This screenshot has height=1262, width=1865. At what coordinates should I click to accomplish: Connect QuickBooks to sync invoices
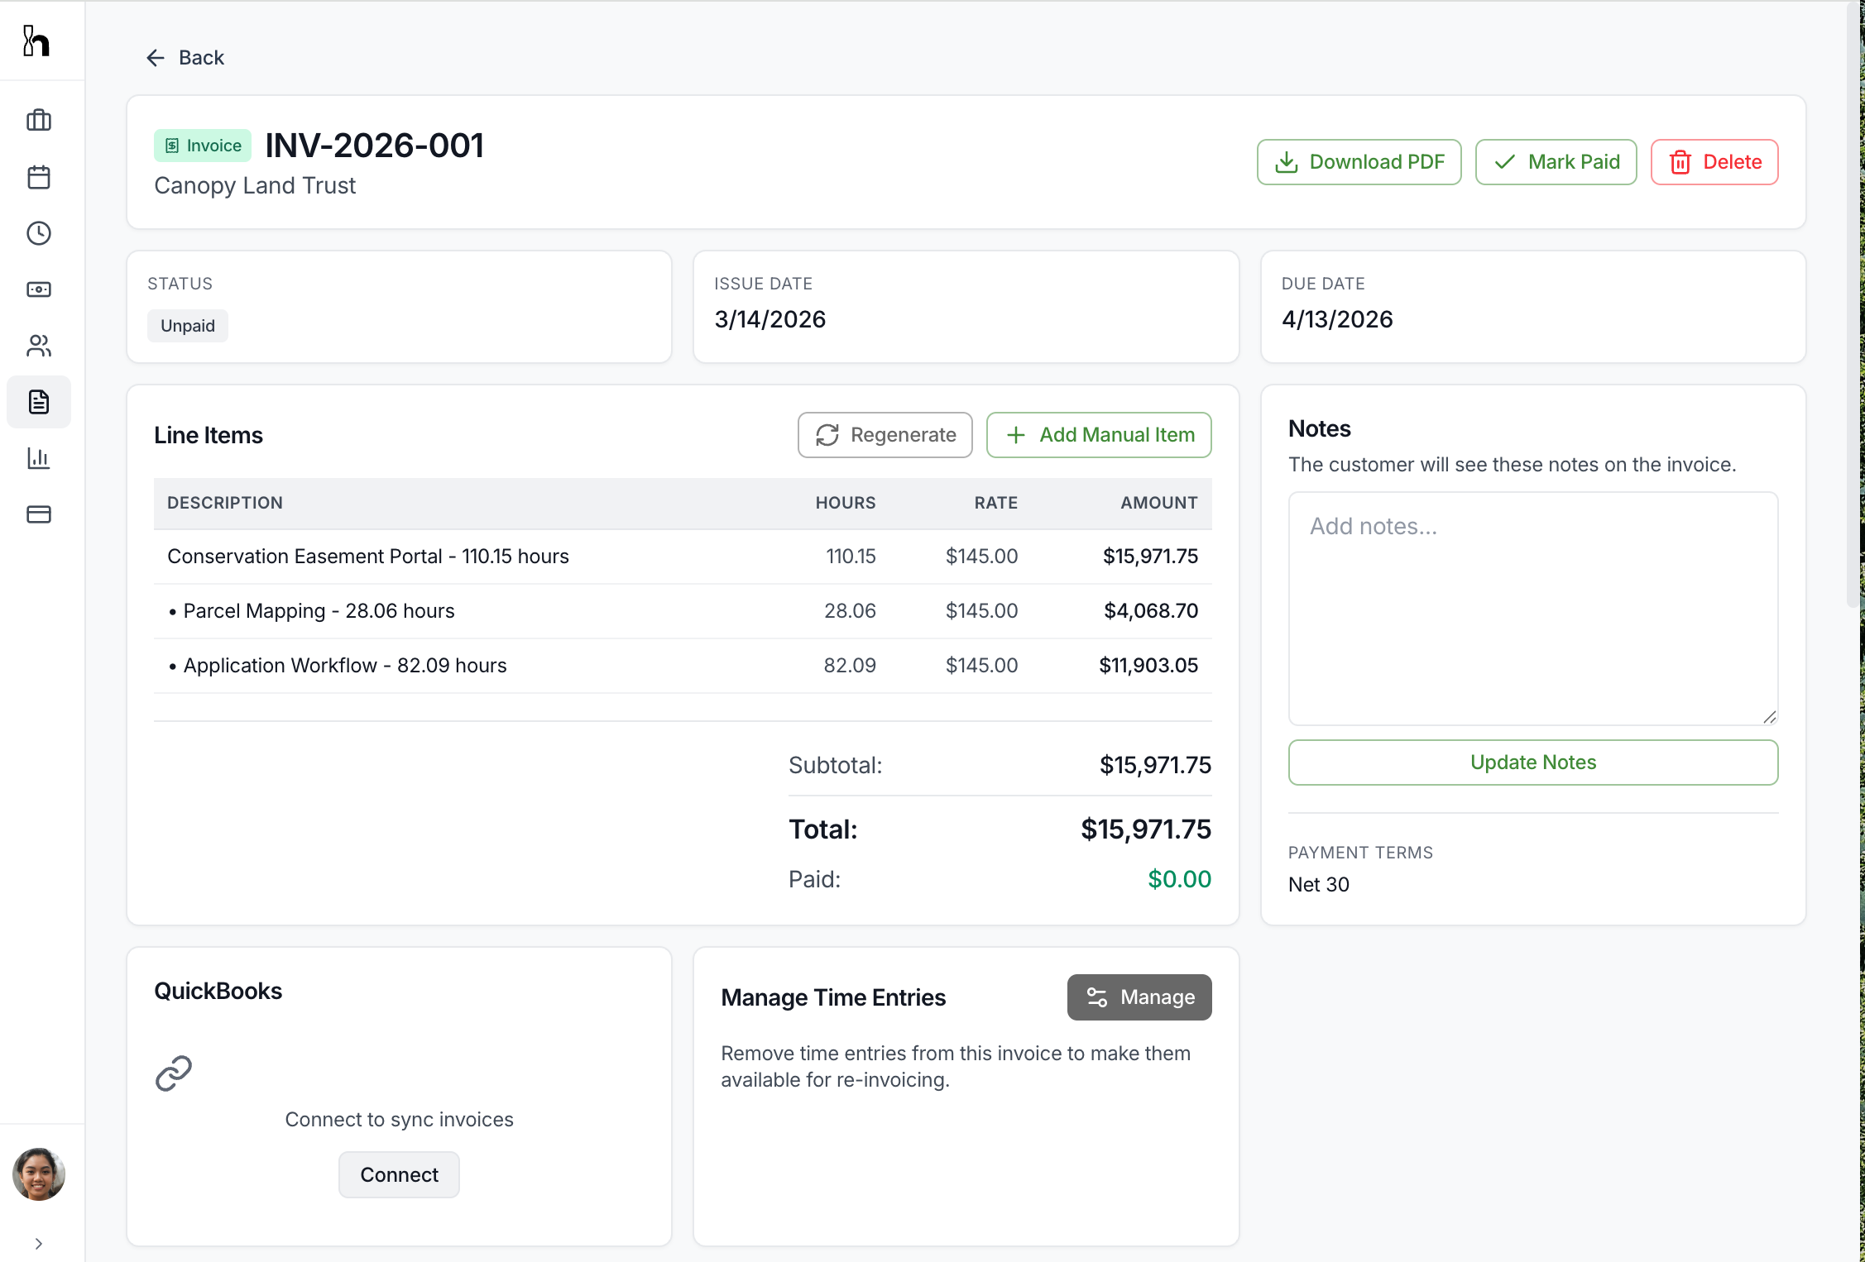(x=398, y=1174)
